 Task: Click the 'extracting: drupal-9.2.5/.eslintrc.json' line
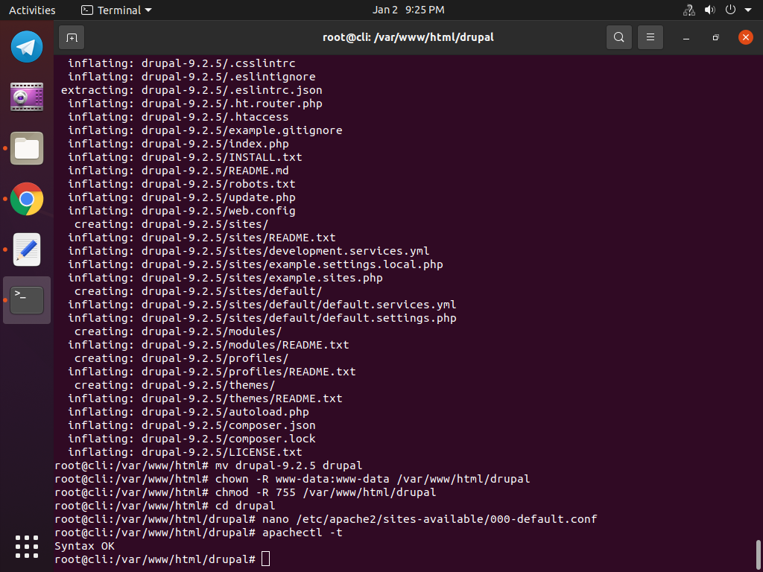click(191, 90)
